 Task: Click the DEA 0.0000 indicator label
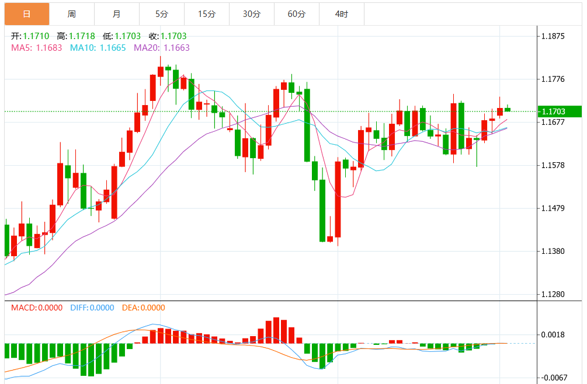click(143, 308)
